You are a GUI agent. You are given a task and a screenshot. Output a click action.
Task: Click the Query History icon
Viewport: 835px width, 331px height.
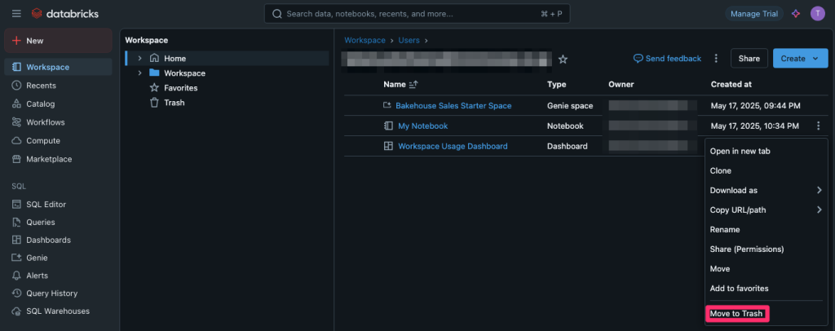[x=16, y=293]
